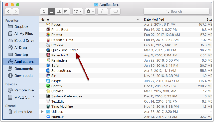Image resolution: width=214 pixels, height=122 pixels.
Task: Select Remote Disc under Devices
Action: tap(21, 90)
